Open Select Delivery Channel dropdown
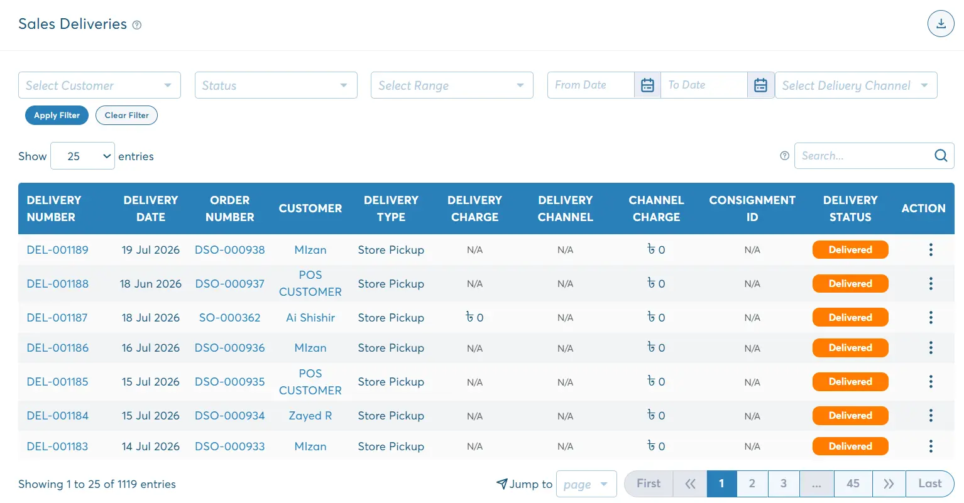The image size is (964, 503). click(x=856, y=85)
